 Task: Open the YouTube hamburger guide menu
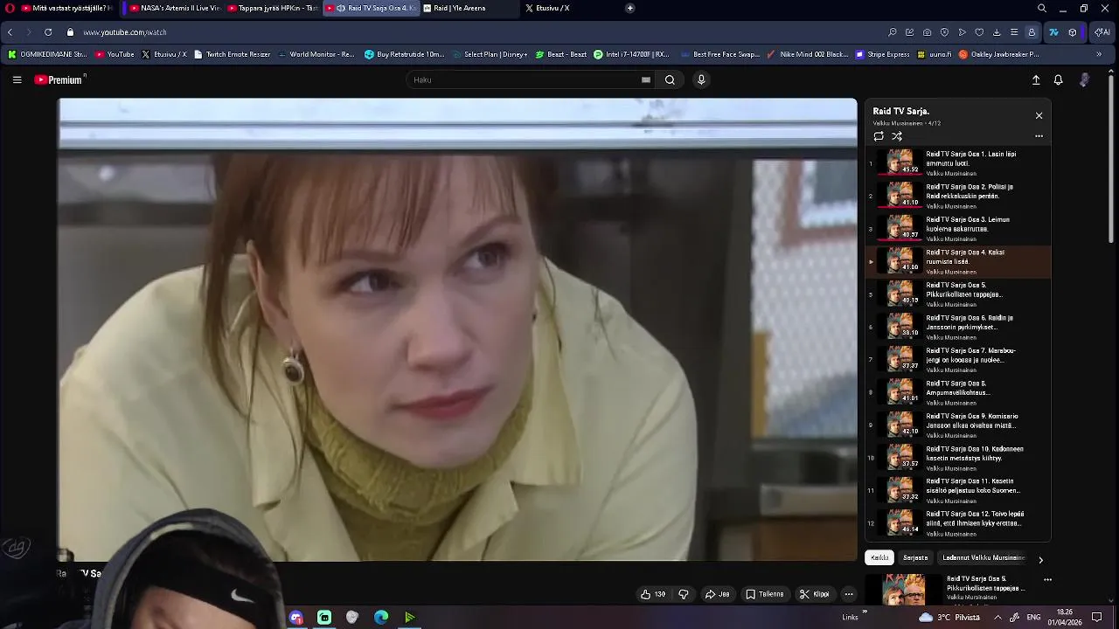click(17, 79)
